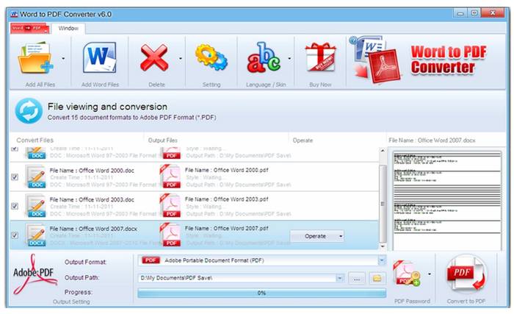The height and width of the screenshot is (314, 514).
Task: Click File Name : Office Word 2007.pdf text
Action: tap(226, 228)
